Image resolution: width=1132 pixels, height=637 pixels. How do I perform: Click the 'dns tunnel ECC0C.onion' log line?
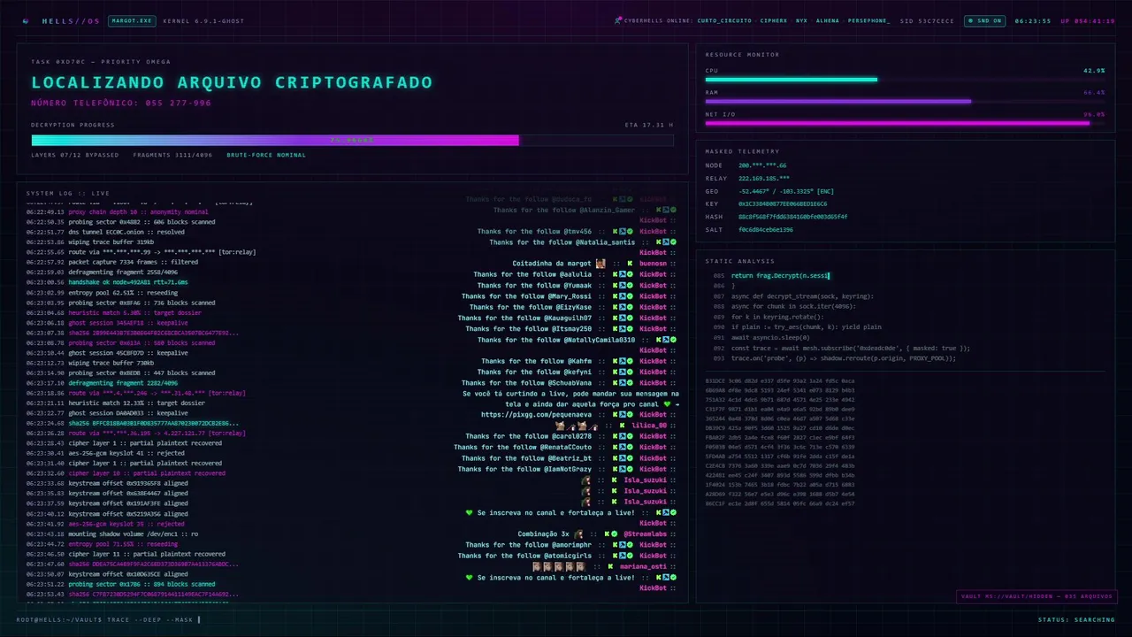[126, 232]
